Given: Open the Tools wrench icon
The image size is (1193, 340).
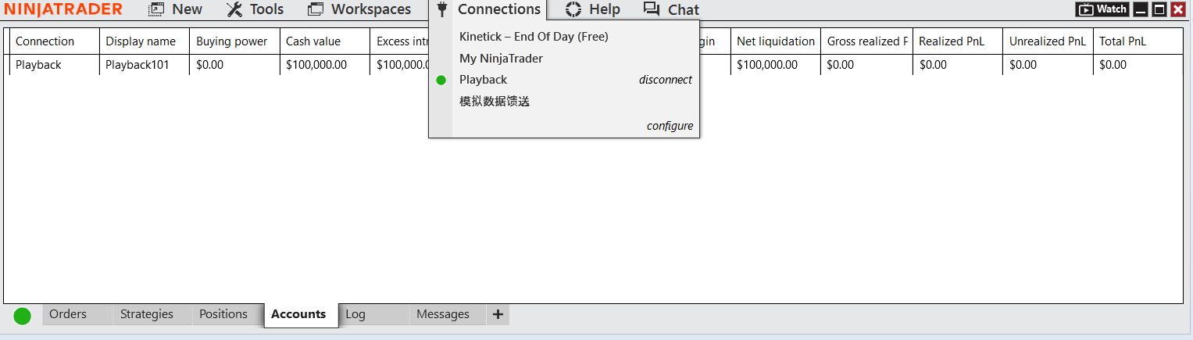Looking at the screenshot, I should (234, 9).
